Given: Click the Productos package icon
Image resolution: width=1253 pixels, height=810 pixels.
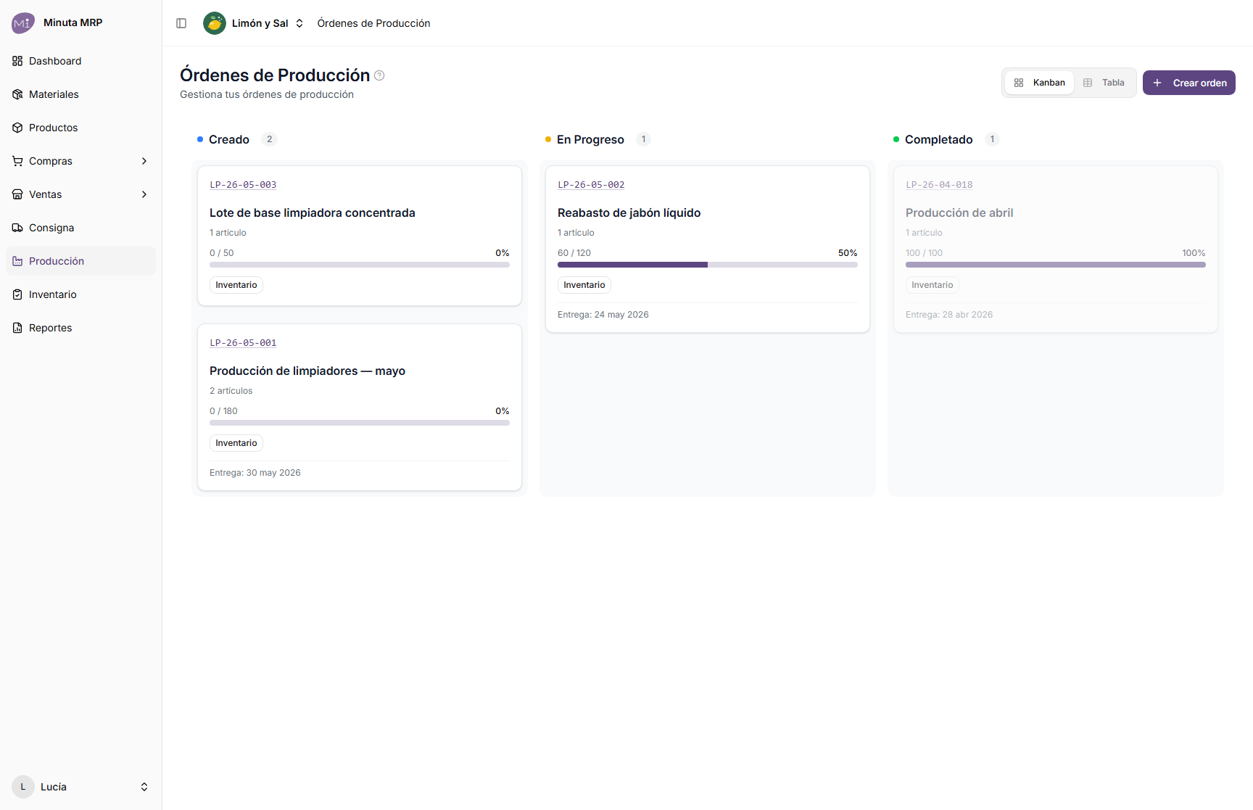Looking at the screenshot, I should [x=17, y=128].
